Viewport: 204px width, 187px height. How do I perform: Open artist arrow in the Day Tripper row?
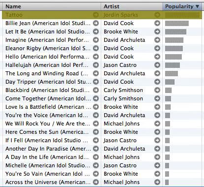pyautogui.click(x=157, y=82)
